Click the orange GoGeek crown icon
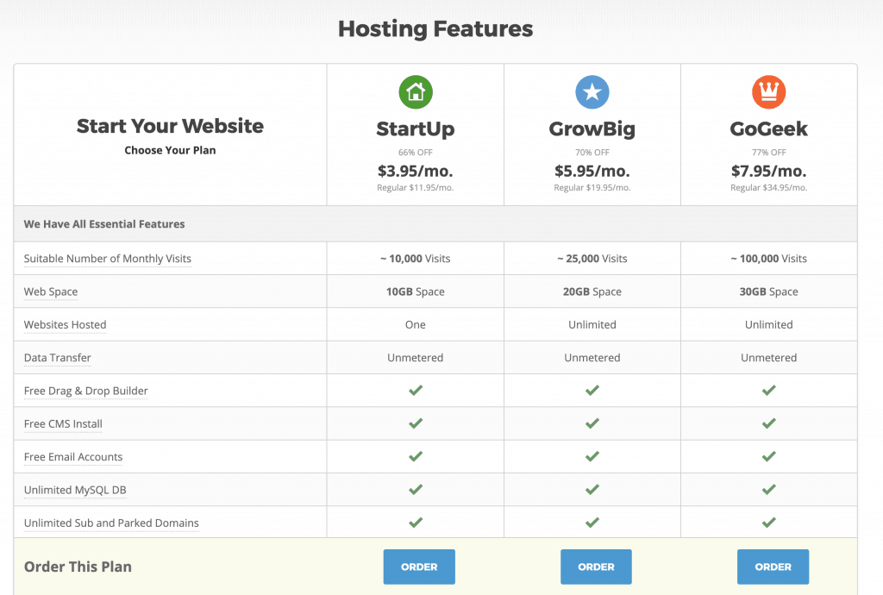Image resolution: width=883 pixels, height=595 pixels. 768,92
